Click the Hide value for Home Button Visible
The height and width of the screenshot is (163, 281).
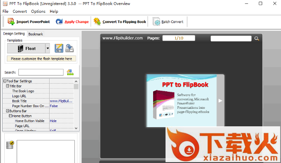(53, 121)
